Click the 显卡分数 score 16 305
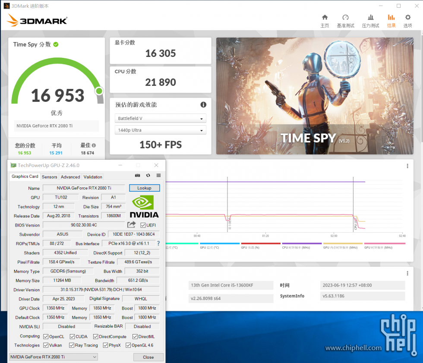Image resolution: width=423 pixels, height=363 pixels. [x=161, y=54]
